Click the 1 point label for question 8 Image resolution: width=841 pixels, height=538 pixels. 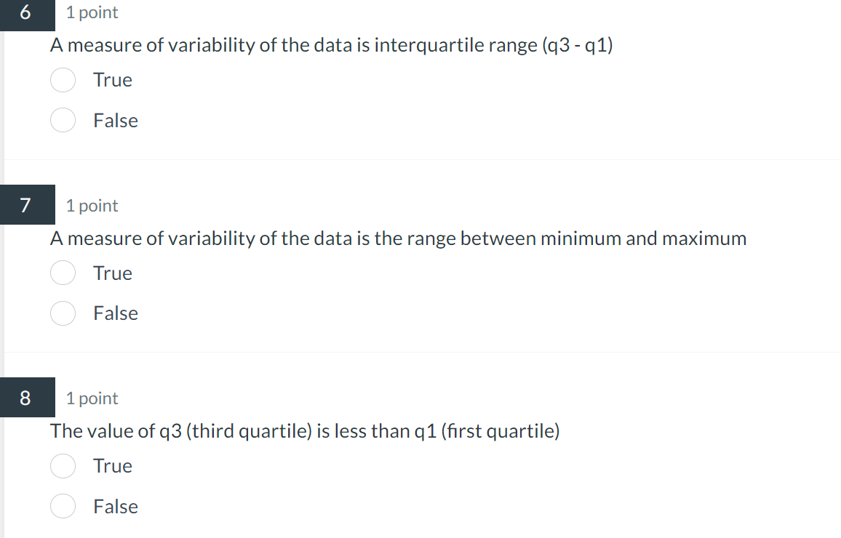tap(92, 398)
